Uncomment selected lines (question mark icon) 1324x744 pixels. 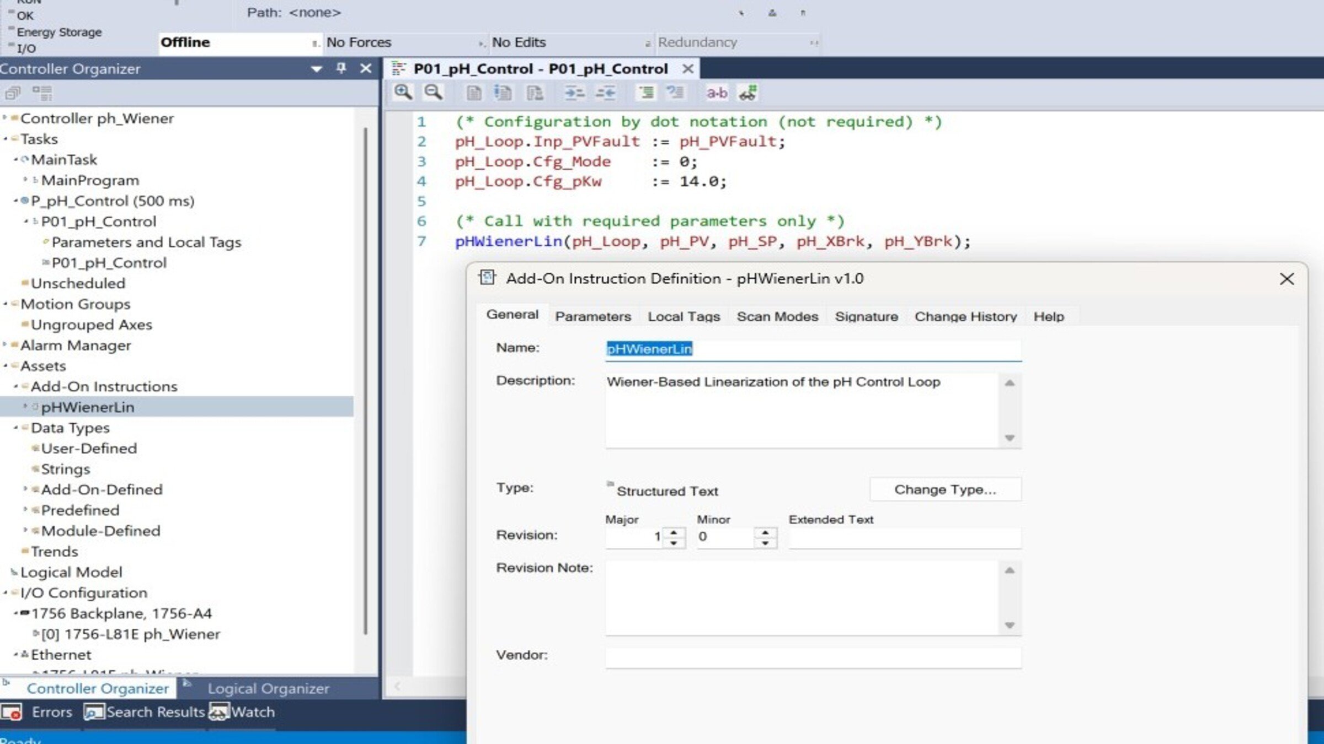click(675, 93)
